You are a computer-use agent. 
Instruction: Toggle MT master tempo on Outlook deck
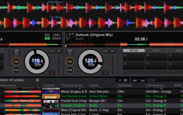pyautogui.click(x=113, y=51)
